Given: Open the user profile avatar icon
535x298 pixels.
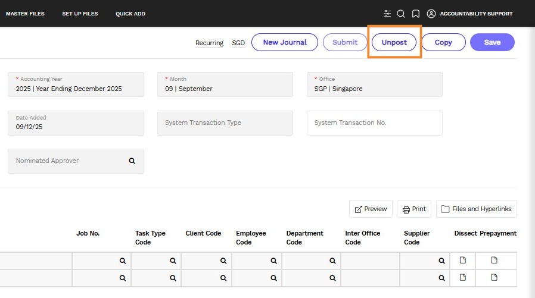Looking at the screenshot, I should (431, 14).
